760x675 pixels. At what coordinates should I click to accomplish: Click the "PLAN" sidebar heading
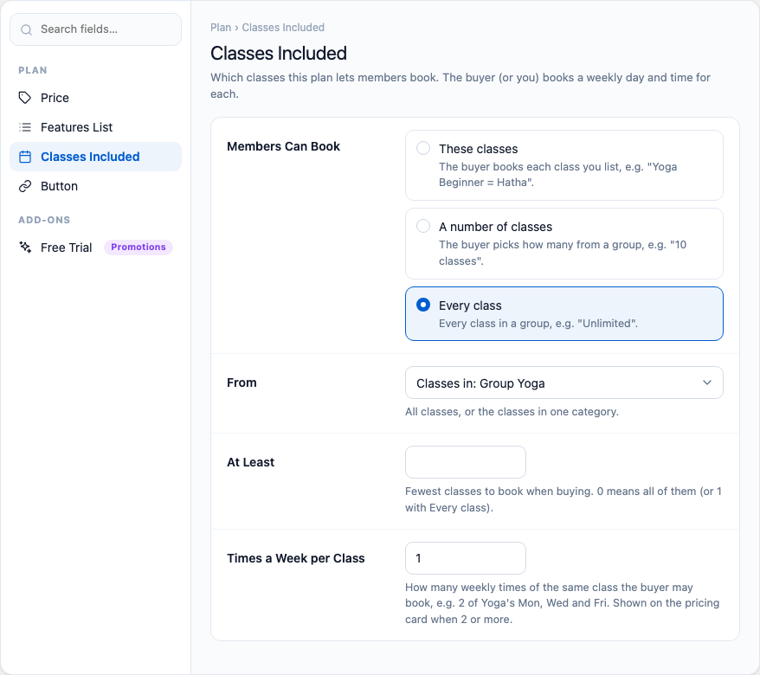pyautogui.click(x=33, y=70)
